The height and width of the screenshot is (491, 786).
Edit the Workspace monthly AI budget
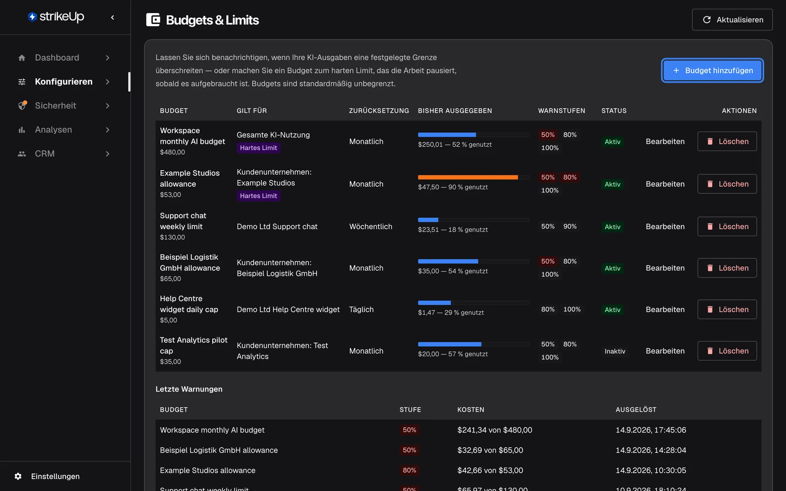pyautogui.click(x=665, y=141)
